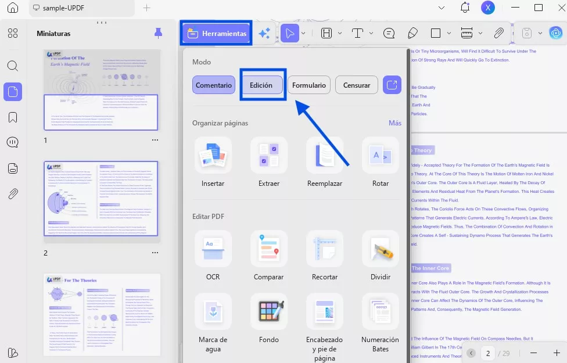
Task: Click the Insertar pages icon
Action: click(x=213, y=155)
